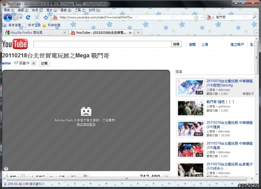Stop loading with the X toolbar icon

[x=37, y=17]
